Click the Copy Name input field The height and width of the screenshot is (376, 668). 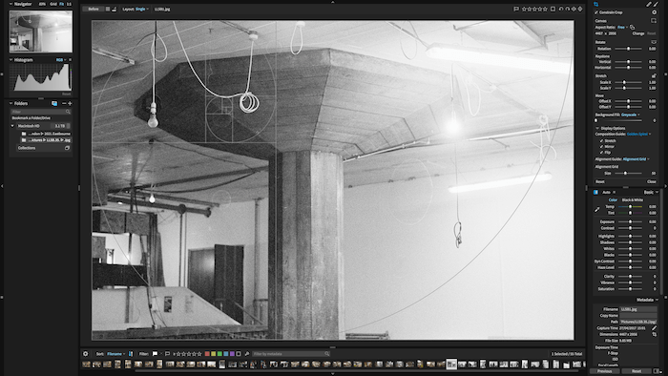[x=638, y=316]
